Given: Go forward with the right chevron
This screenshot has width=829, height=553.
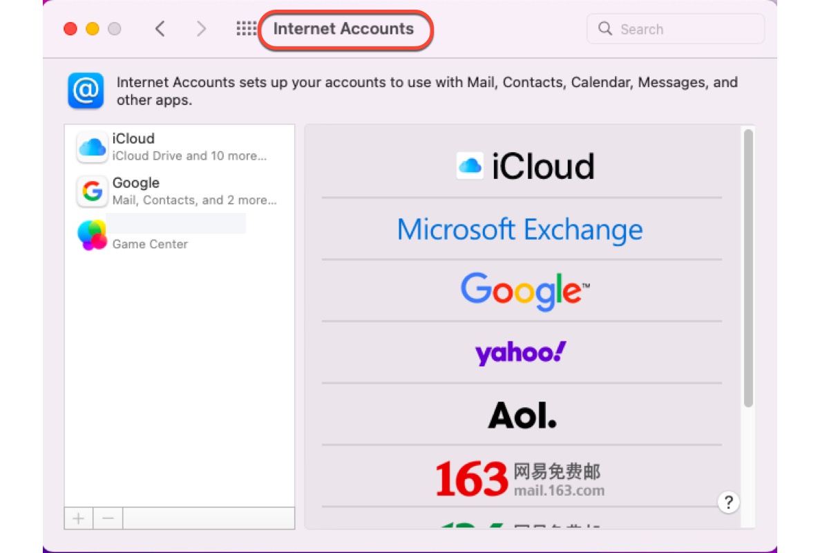Looking at the screenshot, I should [201, 29].
